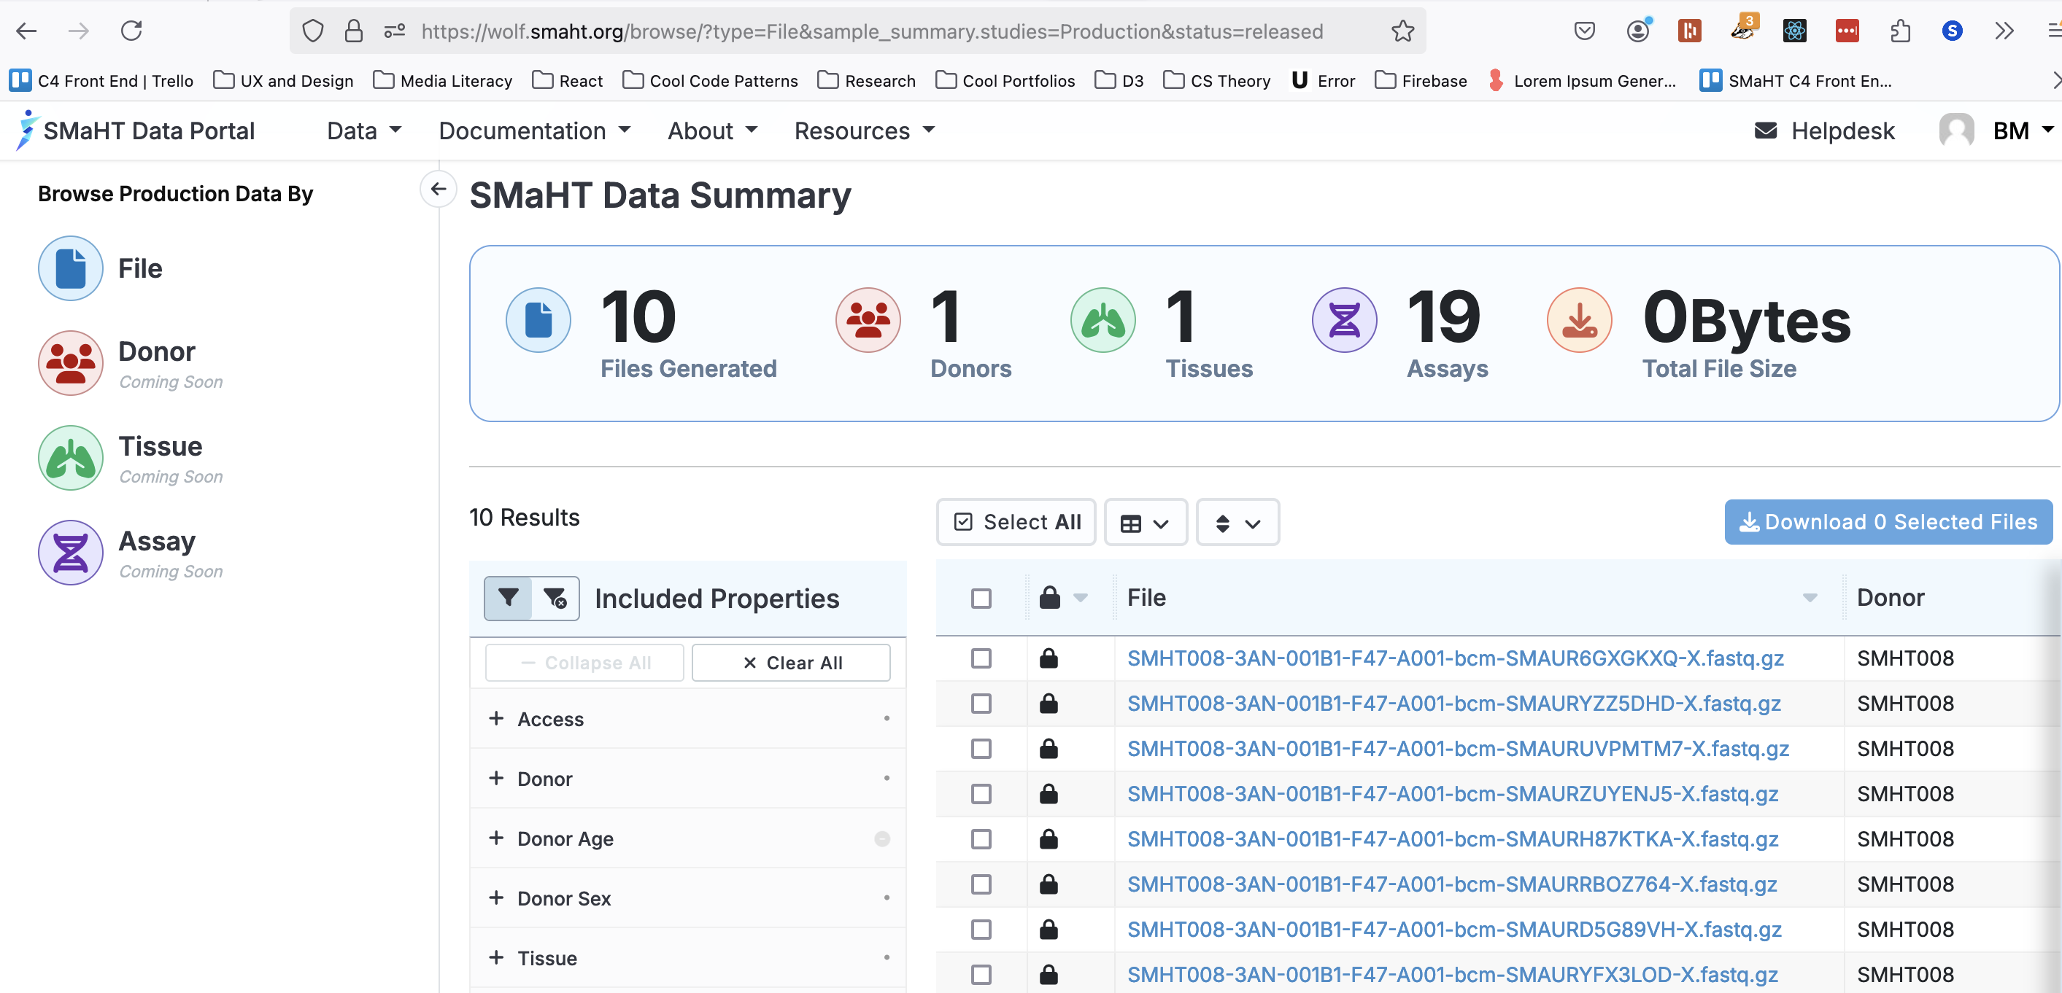Switch to the excluded properties filter icon
This screenshot has height=993, width=2062.
[x=555, y=598]
